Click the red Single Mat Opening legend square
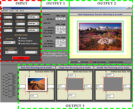133x109 pixels. [91, 62]
